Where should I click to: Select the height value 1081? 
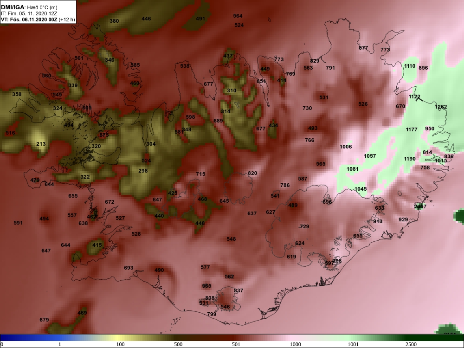coord(353,169)
